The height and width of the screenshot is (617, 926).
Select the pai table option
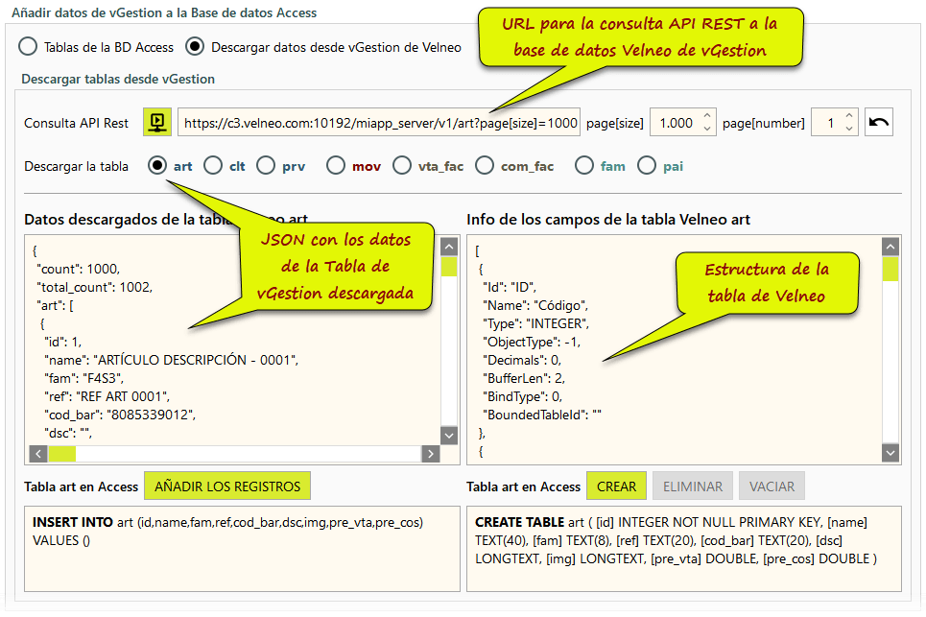coord(648,166)
